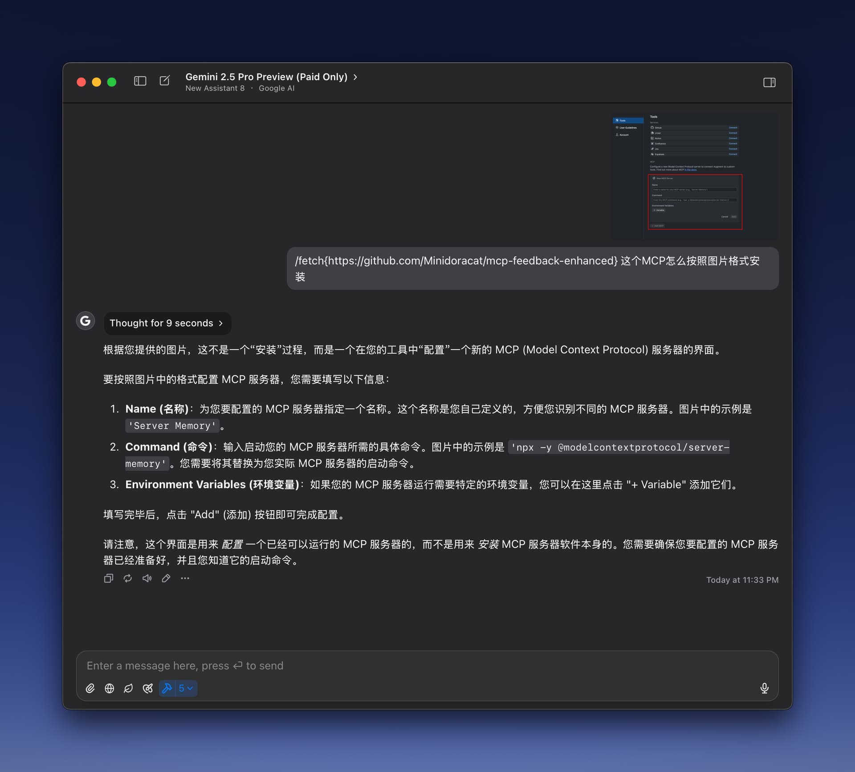Screen dimensions: 855x772
Task: Open more options ellipsis under response
Action: point(185,578)
